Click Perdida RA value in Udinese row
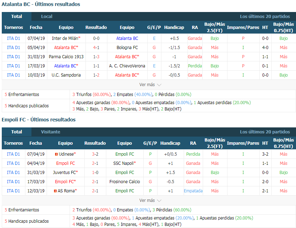 193,154
